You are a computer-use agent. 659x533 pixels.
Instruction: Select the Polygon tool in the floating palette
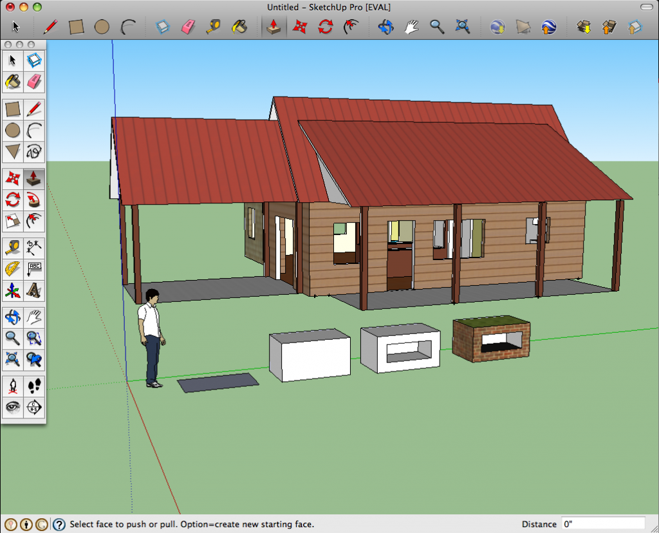click(12, 153)
